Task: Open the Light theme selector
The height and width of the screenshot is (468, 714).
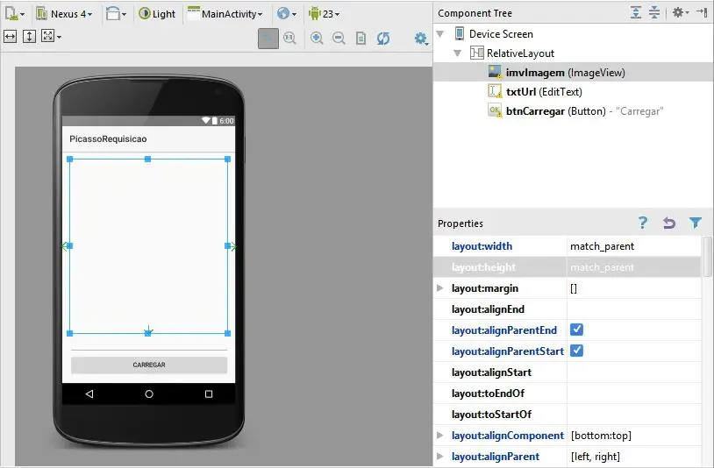Action: [157, 14]
